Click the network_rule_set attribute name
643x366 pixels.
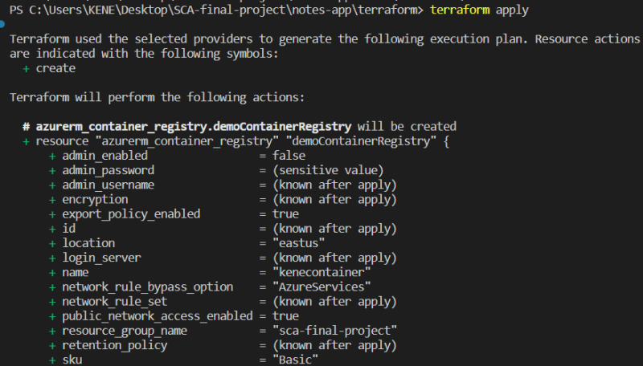click(115, 302)
